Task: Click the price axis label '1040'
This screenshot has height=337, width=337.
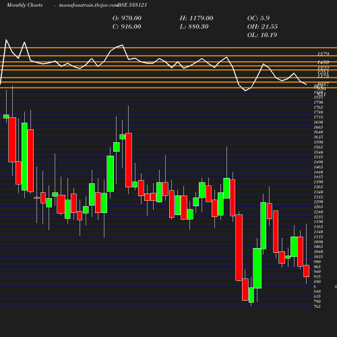Action: point(318,251)
